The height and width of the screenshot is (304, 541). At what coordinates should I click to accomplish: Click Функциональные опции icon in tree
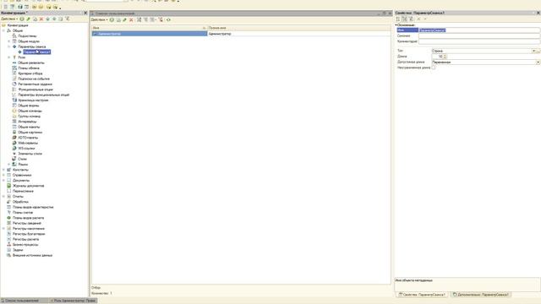click(14, 90)
